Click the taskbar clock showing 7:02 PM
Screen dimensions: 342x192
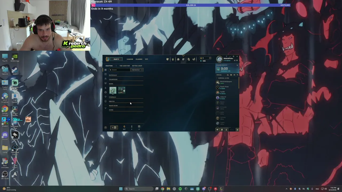[333, 189]
